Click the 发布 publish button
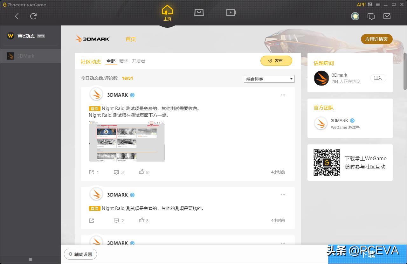 click(276, 61)
